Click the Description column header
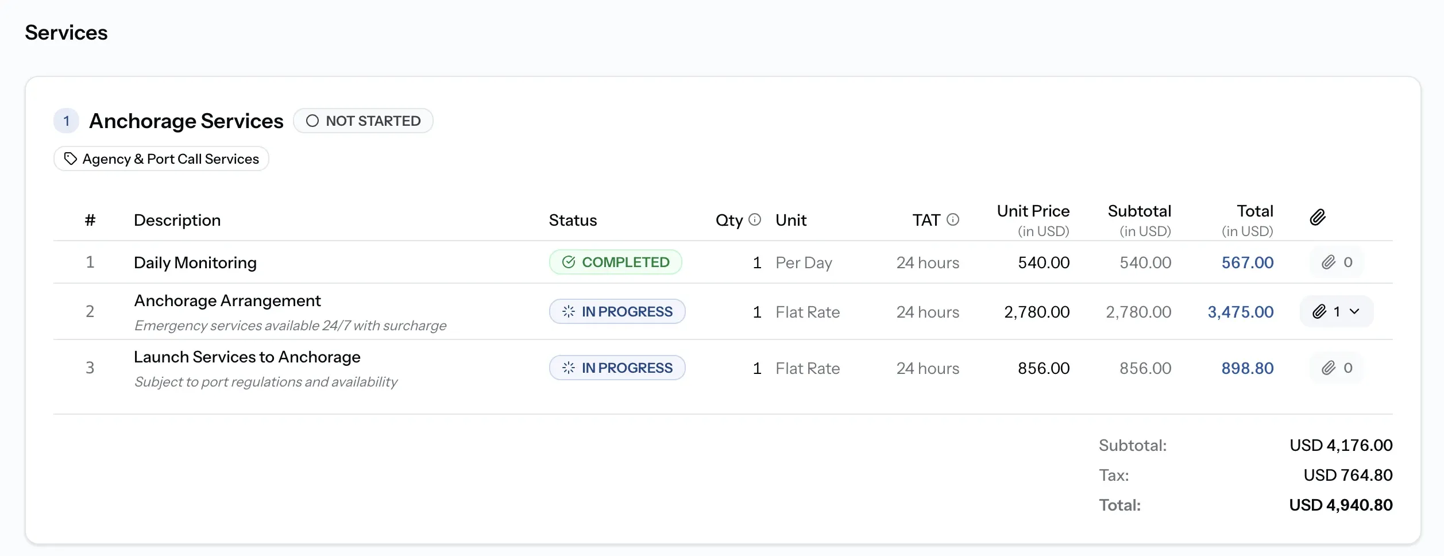 pyautogui.click(x=177, y=220)
